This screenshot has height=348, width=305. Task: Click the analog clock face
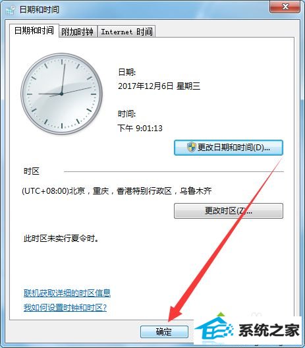point(61,94)
